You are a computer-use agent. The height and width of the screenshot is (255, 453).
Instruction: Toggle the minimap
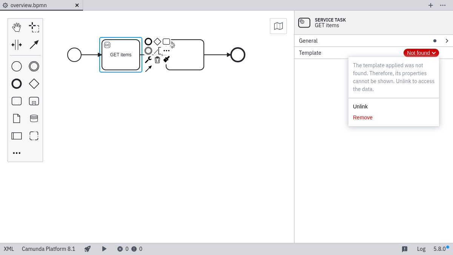click(278, 26)
